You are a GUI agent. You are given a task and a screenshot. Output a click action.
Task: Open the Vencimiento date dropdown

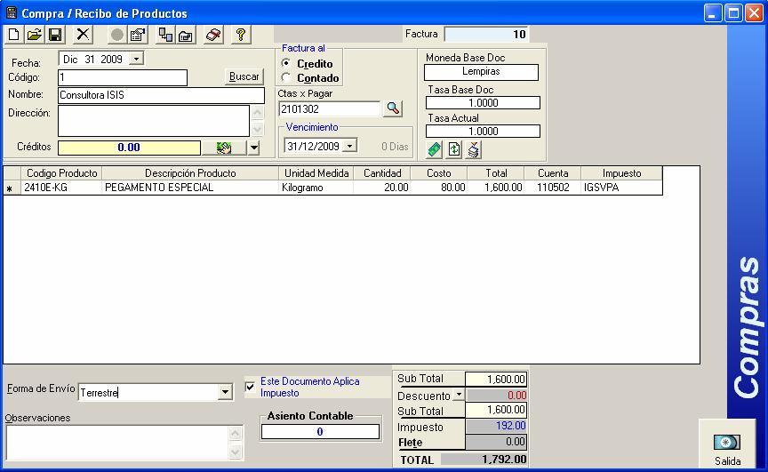[349, 146]
